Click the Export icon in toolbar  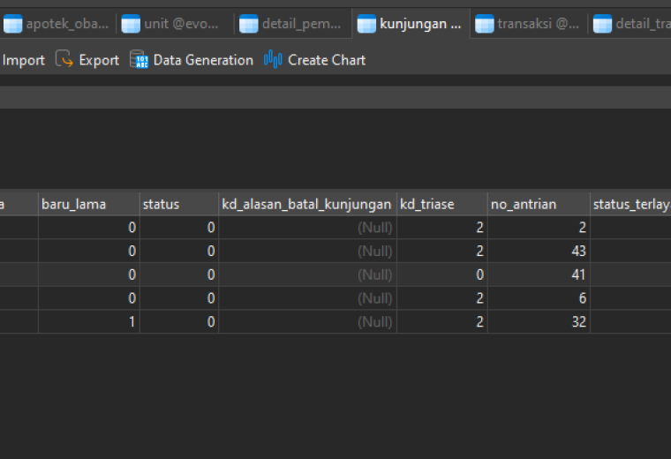tap(64, 59)
